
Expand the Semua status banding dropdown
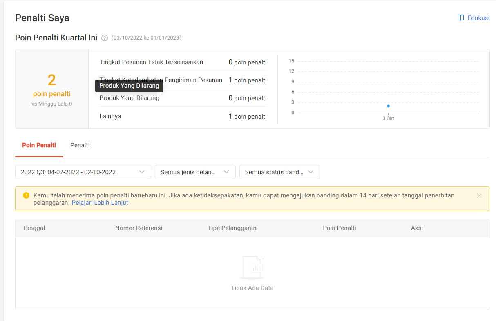[280, 172]
